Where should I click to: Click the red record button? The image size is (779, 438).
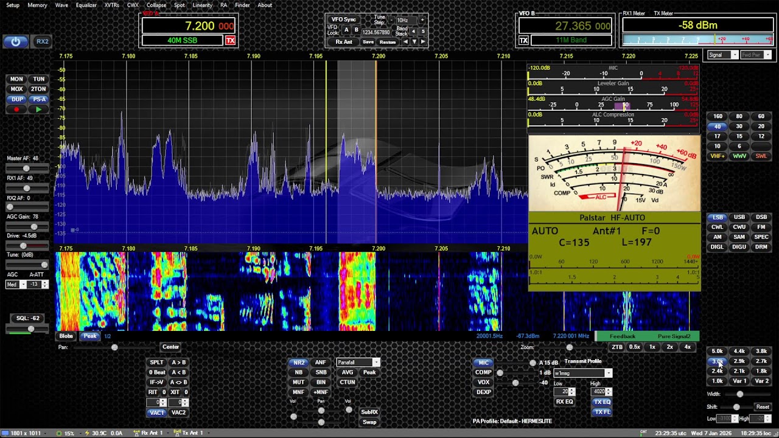17,109
